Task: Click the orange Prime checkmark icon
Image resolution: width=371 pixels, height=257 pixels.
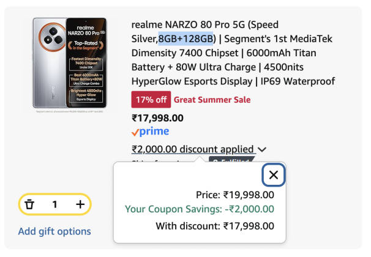Action: tap(135, 132)
